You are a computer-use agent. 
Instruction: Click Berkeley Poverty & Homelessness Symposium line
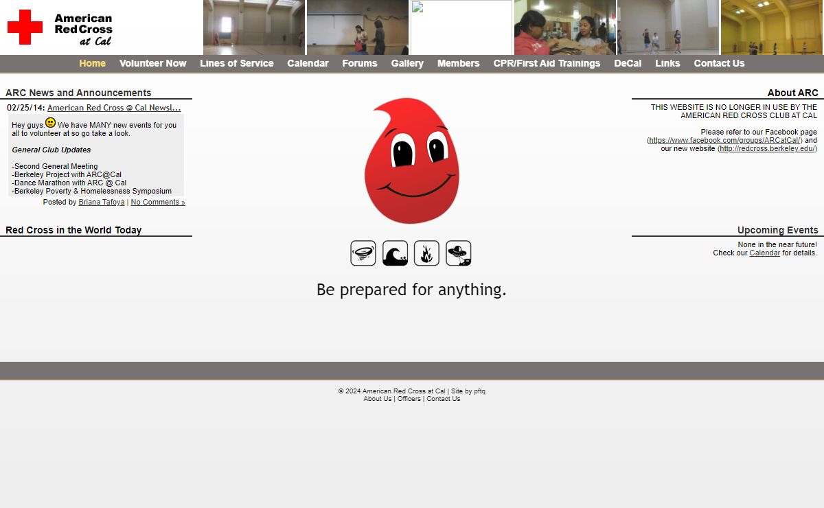click(92, 192)
